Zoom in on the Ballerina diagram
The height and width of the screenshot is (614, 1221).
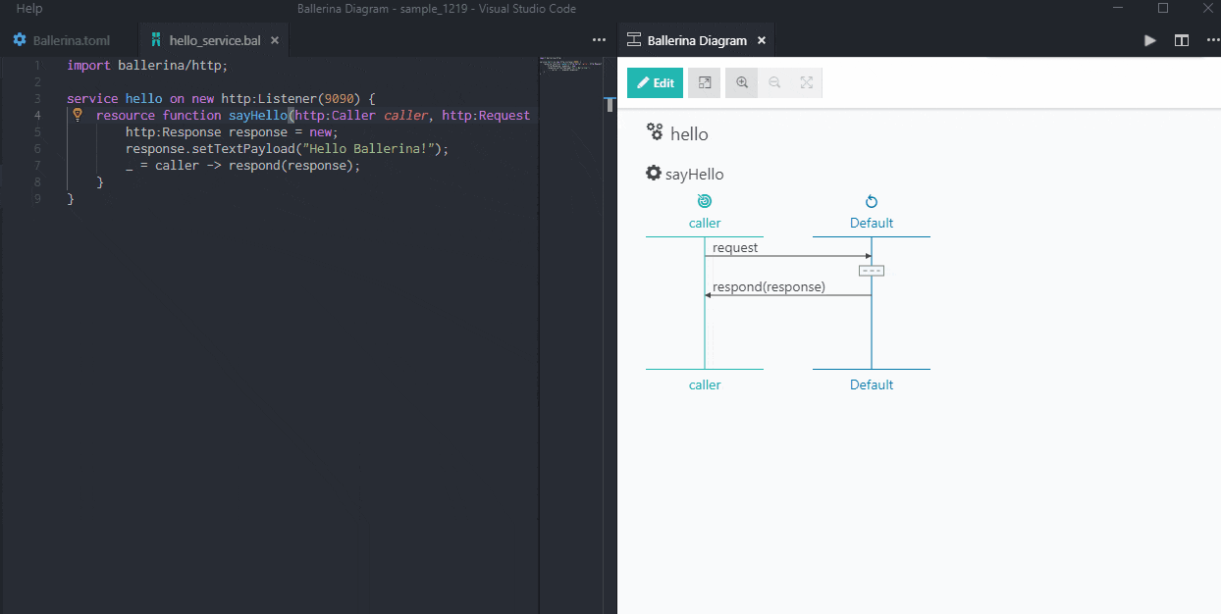(742, 83)
